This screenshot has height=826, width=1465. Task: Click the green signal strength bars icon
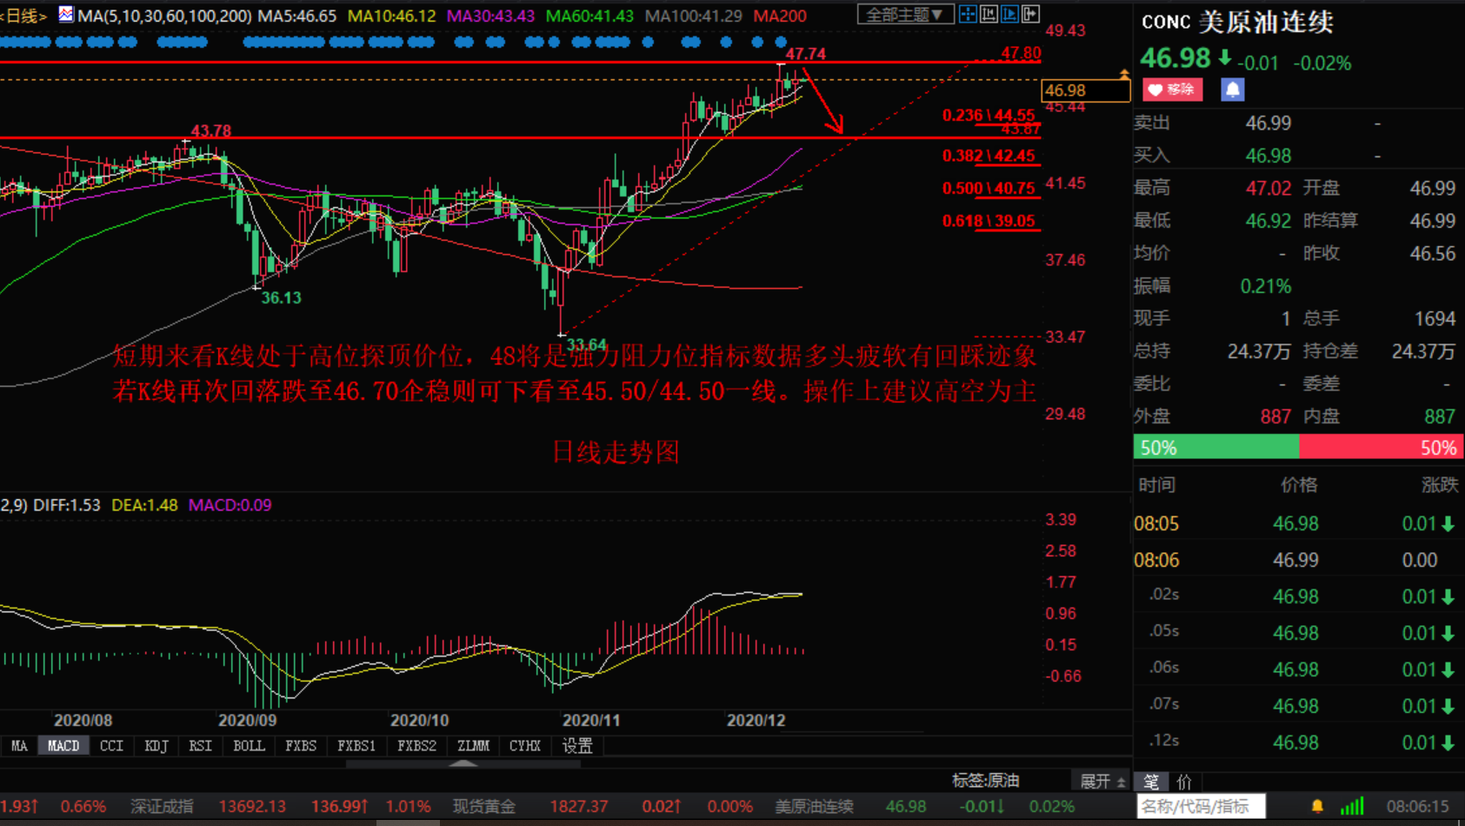(1352, 806)
